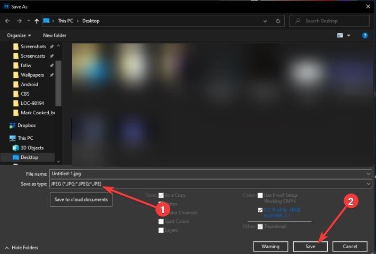The image size is (376, 254).
Task: Open 3D Objects in the sidebar
Action: click(x=32, y=148)
